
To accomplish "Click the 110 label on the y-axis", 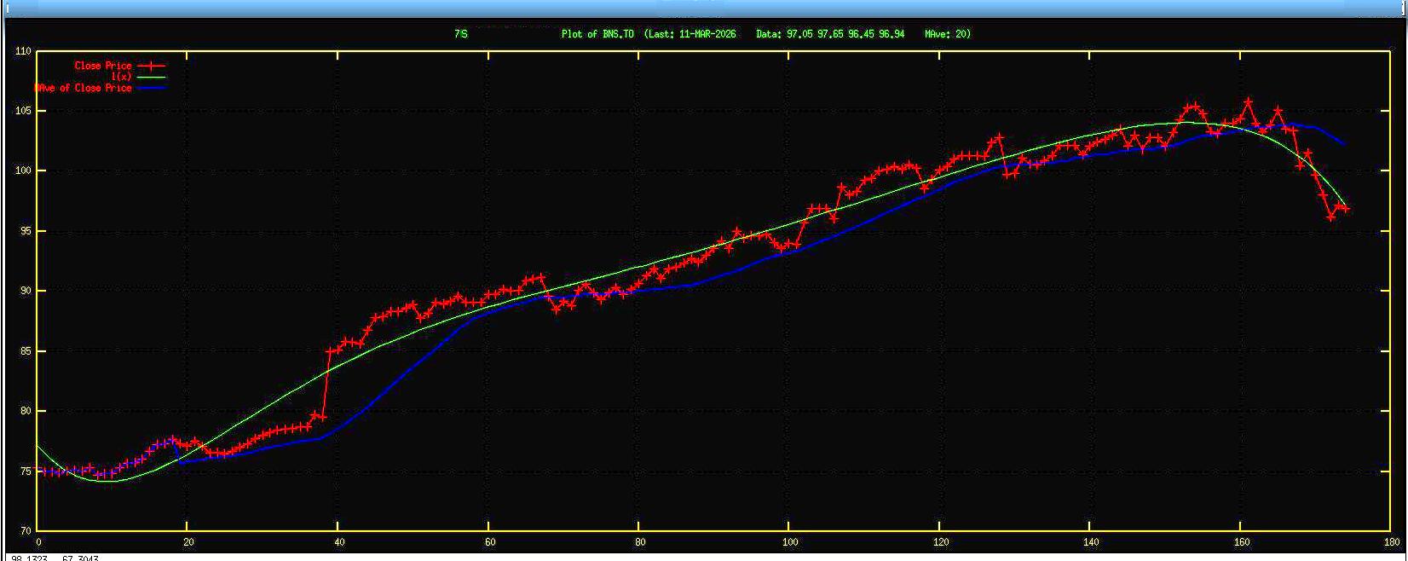I will coord(22,51).
